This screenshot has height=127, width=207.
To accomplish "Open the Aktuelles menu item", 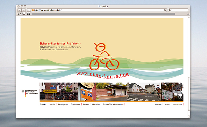I will tap(96, 104).
